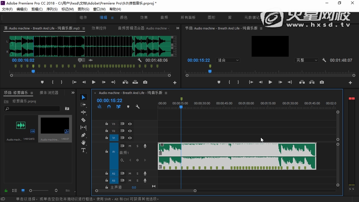Image resolution: width=359 pixels, height=202 pixels.
Task: Select the audio mp3 thumbnail in project bin
Action: [x=21, y=126]
